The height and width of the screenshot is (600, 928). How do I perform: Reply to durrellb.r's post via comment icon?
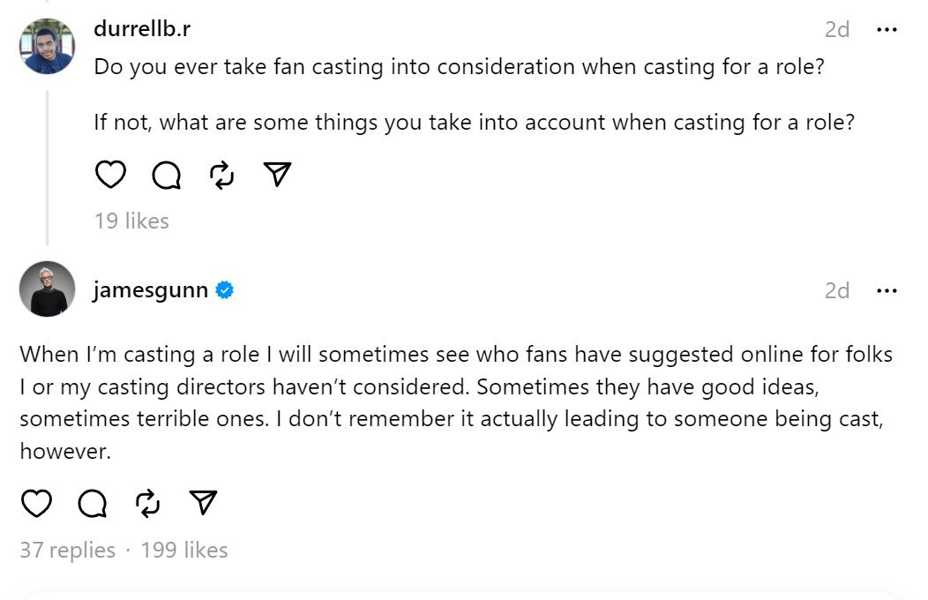166,176
